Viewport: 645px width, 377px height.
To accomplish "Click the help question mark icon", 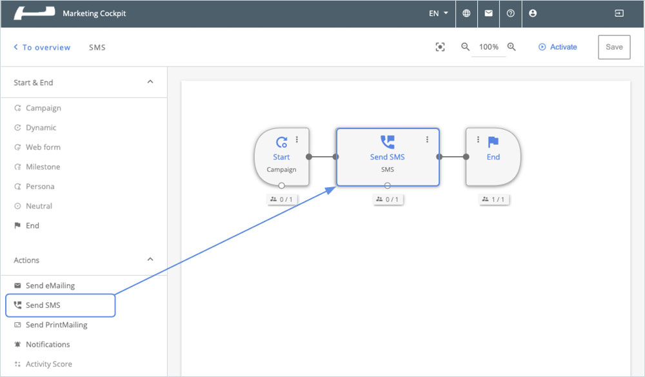I will 510,14.
